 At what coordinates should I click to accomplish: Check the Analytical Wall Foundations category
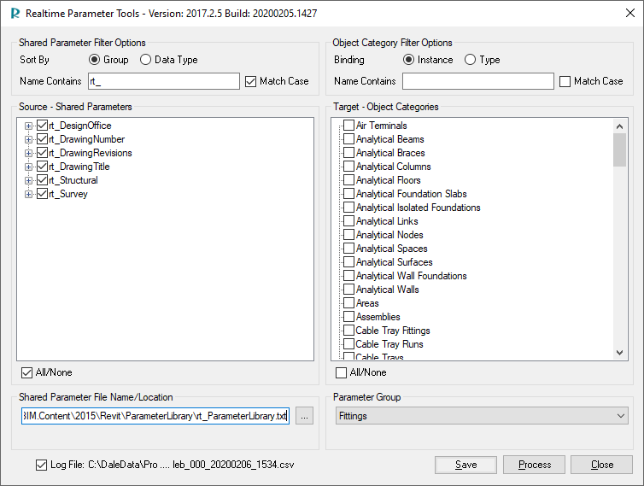pos(348,276)
